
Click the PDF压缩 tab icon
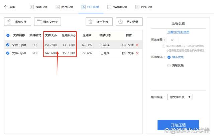tap(83, 7)
